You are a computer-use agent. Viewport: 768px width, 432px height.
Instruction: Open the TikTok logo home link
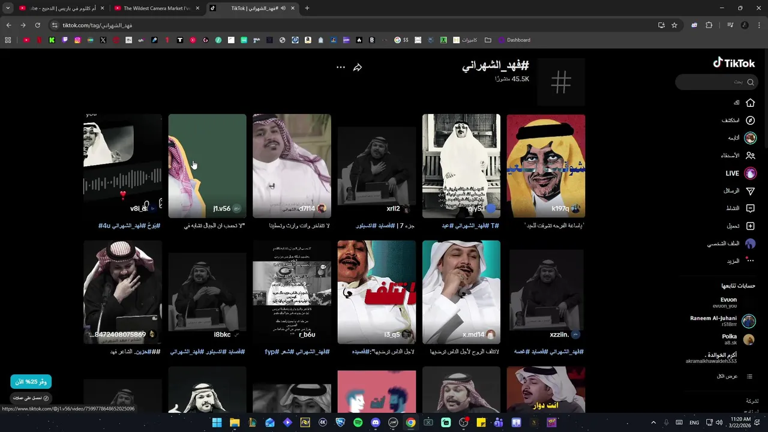pyautogui.click(x=734, y=63)
